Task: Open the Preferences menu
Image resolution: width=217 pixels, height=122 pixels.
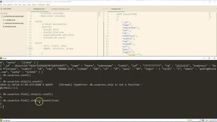Action: click(x=41, y=4)
